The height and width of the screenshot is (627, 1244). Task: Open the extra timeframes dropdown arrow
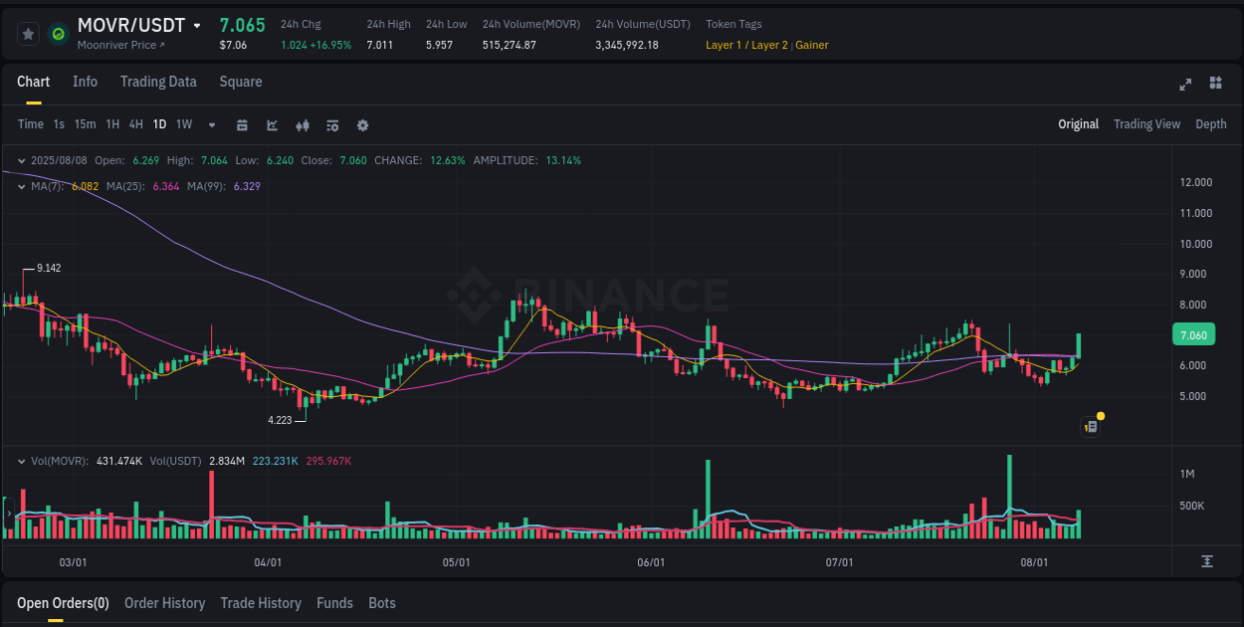coord(210,125)
